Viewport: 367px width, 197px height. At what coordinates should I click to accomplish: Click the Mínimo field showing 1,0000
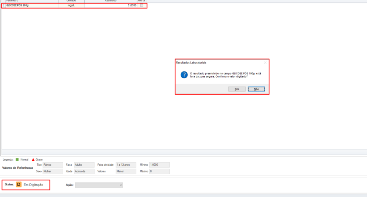tap(159, 165)
